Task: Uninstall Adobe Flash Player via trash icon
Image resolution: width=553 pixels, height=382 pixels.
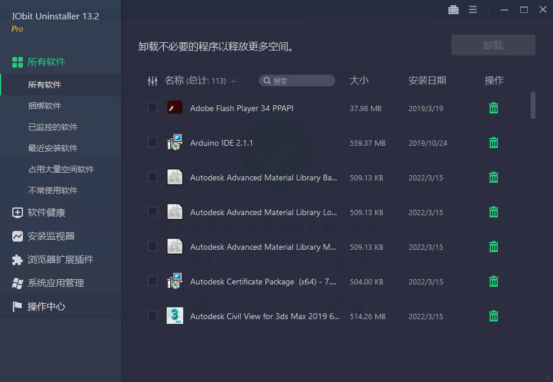Action: pos(493,108)
